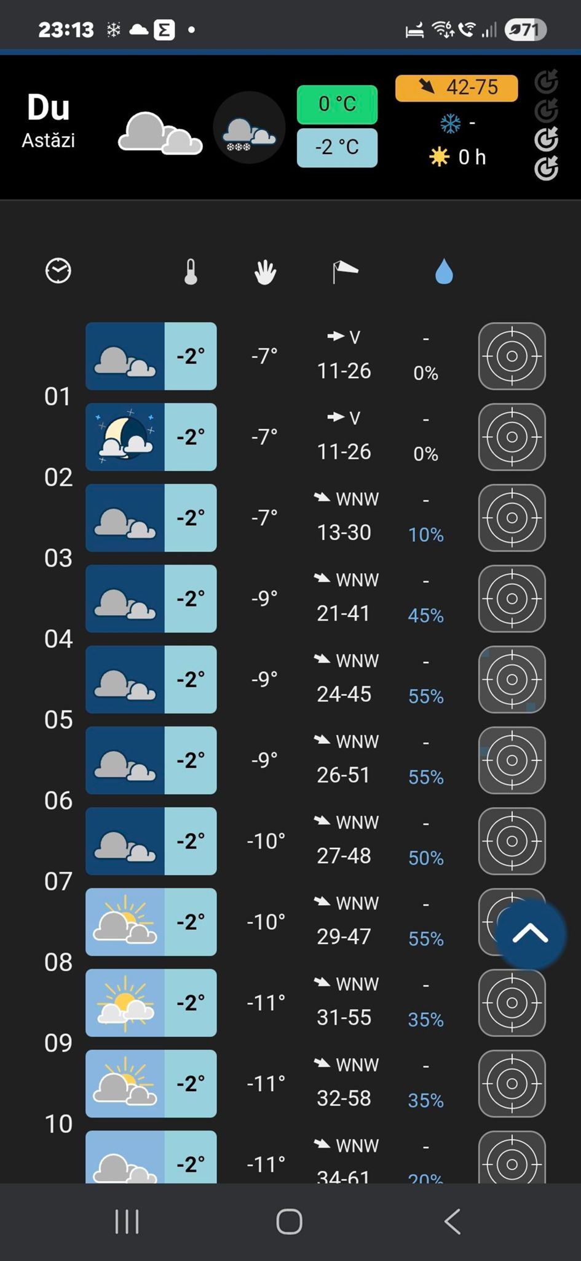This screenshot has width=581, height=1261.
Task: Tap the windsock wind column icon
Action: (344, 272)
